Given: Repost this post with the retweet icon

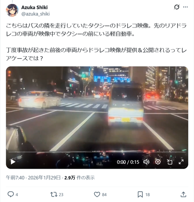Looking at the screenshot, I should (54, 194).
